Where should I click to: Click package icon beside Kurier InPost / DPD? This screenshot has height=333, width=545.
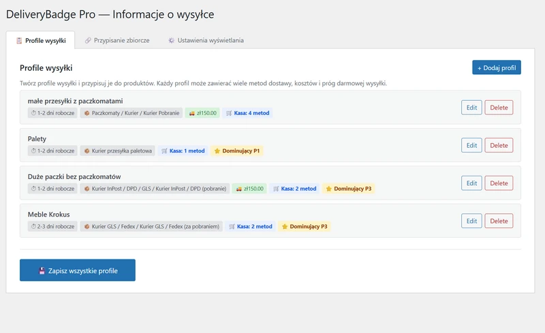87,189
